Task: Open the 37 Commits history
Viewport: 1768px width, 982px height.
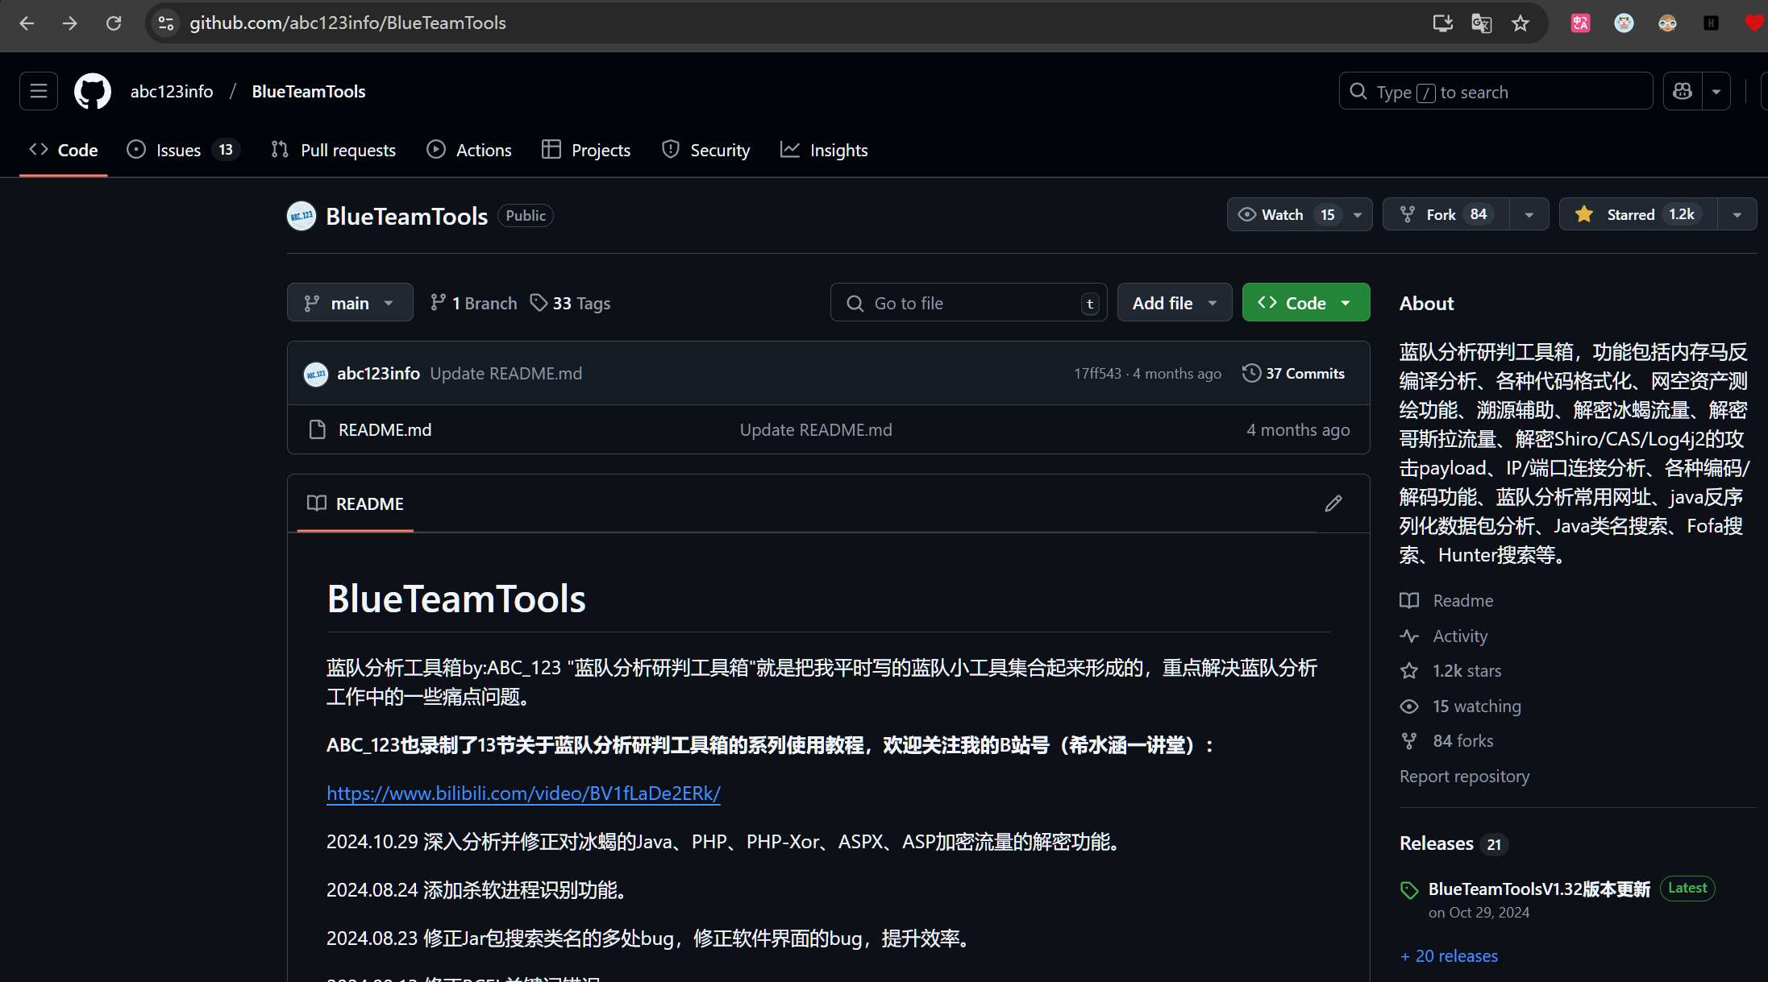Action: pyautogui.click(x=1294, y=374)
